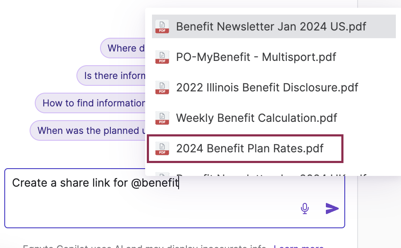Viewport: 401px width, 248px height.
Task: Pick 2022 Illinois Benefit Disclosure.pdf
Action: coord(273,88)
